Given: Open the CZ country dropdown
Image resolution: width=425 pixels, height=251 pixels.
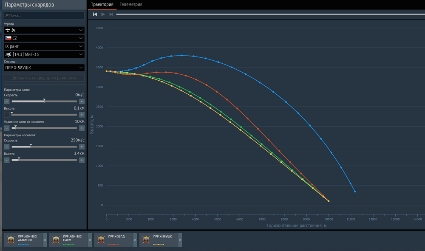Looking at the screenshot, I should pos(44,38).
